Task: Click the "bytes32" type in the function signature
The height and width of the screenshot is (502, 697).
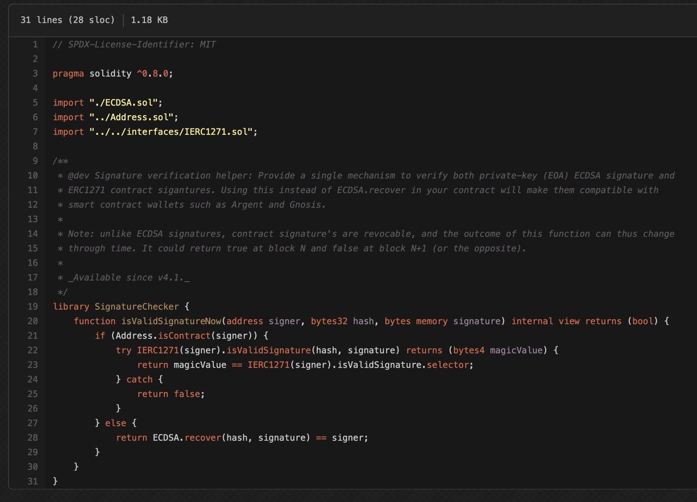Action: (329, 321)
